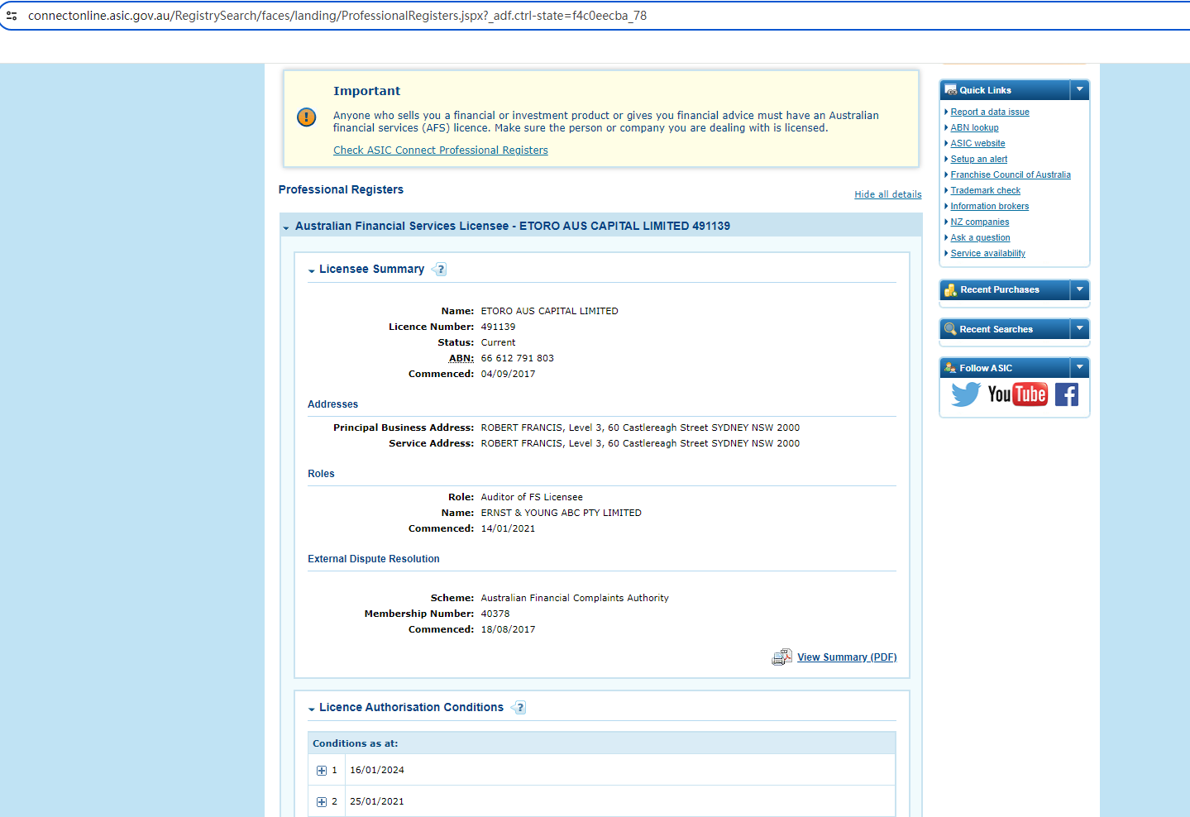Open the ASIC YouTube channel icon
This screenshot has height=817, width=1190.
tap(1017, 394)
